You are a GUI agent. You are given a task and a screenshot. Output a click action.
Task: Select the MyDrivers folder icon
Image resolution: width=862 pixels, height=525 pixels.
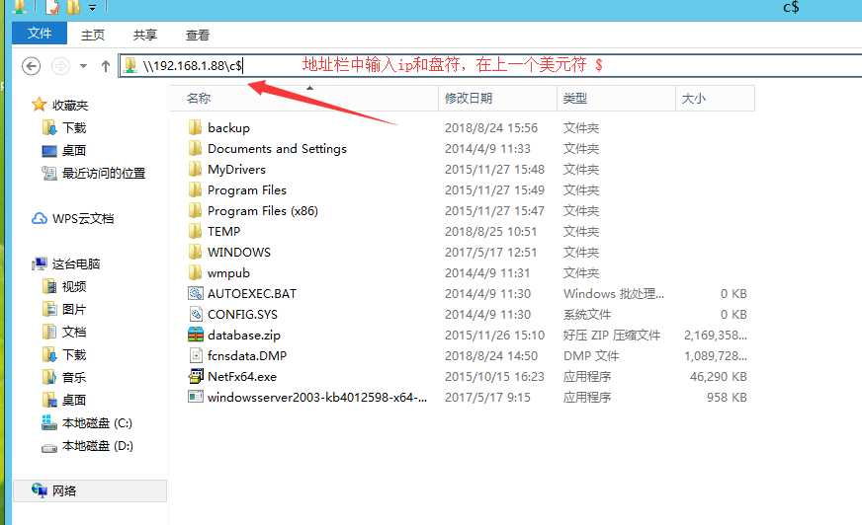pyautogui.click(x=195, y=169)
